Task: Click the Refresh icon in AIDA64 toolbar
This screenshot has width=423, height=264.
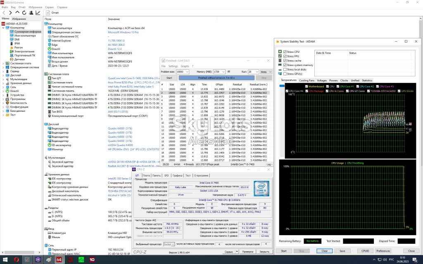Action: pos(24,13)
